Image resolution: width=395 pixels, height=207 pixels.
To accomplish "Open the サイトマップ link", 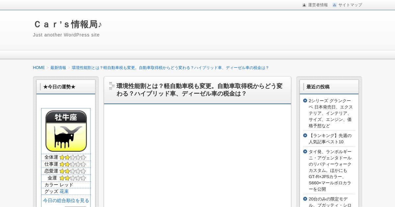I will coord(350,5).
